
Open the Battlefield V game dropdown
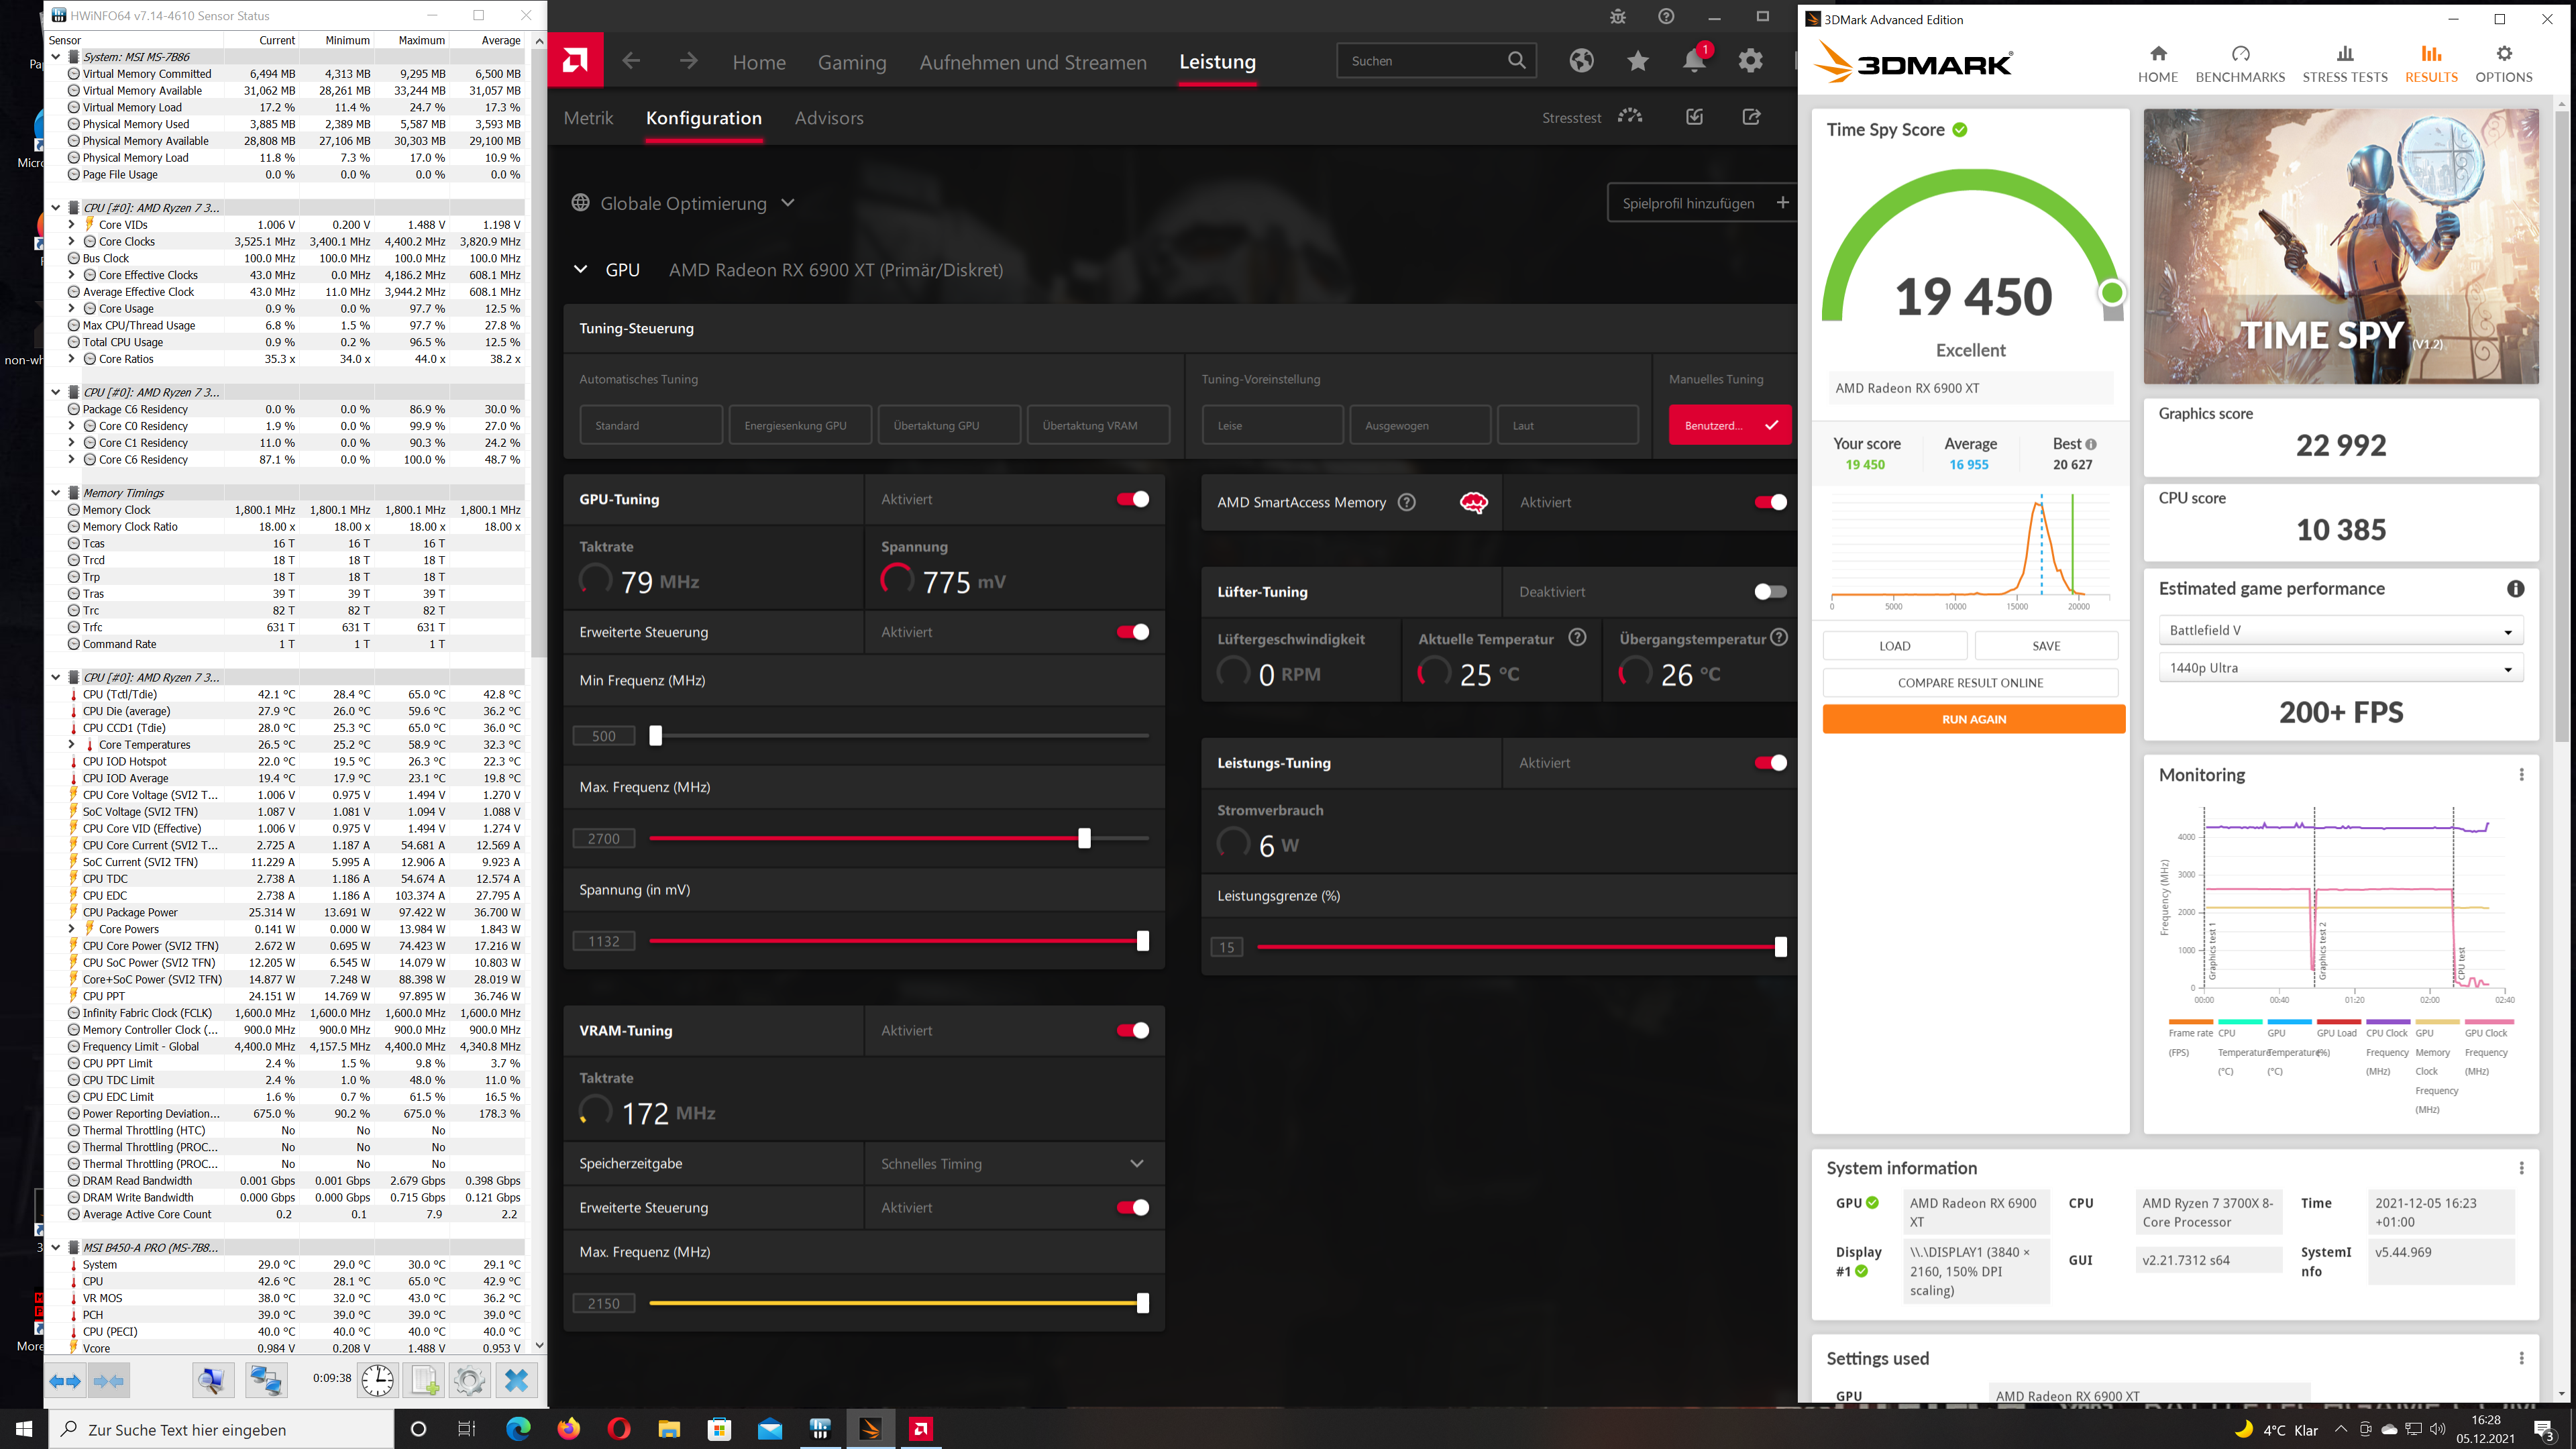click(x=2340, y=630)
